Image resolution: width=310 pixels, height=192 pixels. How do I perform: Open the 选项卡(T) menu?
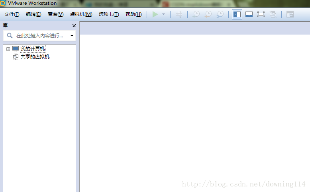(109, 14)
